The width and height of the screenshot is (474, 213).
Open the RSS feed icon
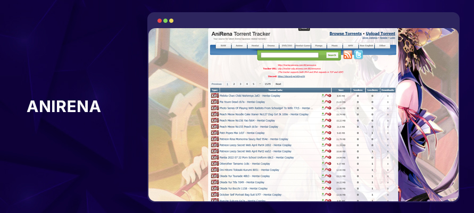click(x=347, y=55)
